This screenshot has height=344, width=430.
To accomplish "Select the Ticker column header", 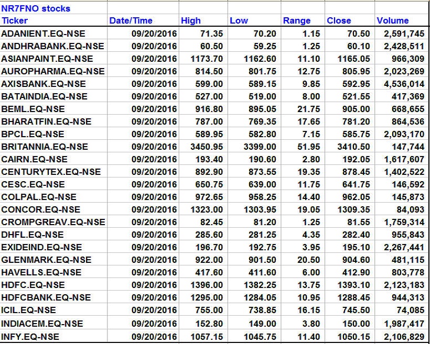I will (15, 21).
